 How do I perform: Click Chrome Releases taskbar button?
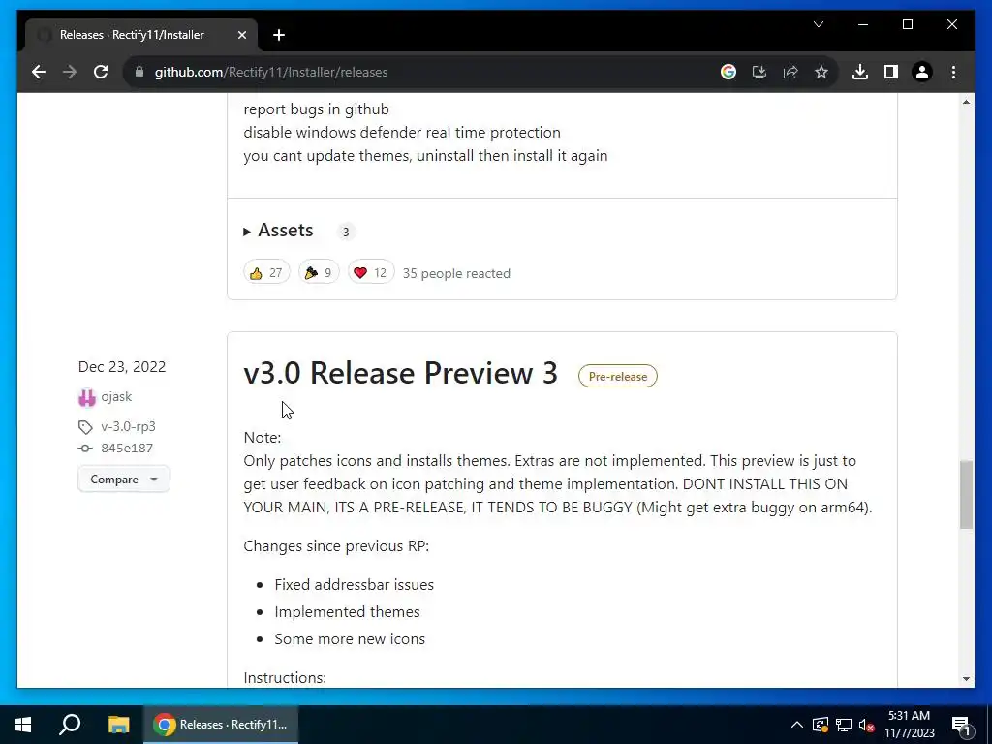pos(221,725)
